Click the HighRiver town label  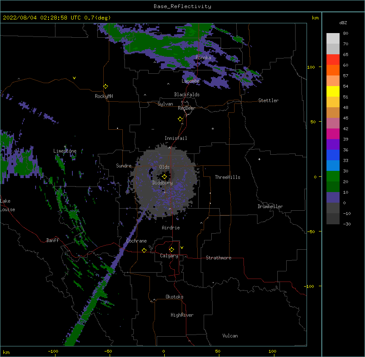tap(182, 315)
